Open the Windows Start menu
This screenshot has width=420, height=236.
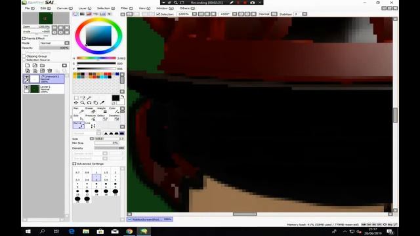pos(28,231)
